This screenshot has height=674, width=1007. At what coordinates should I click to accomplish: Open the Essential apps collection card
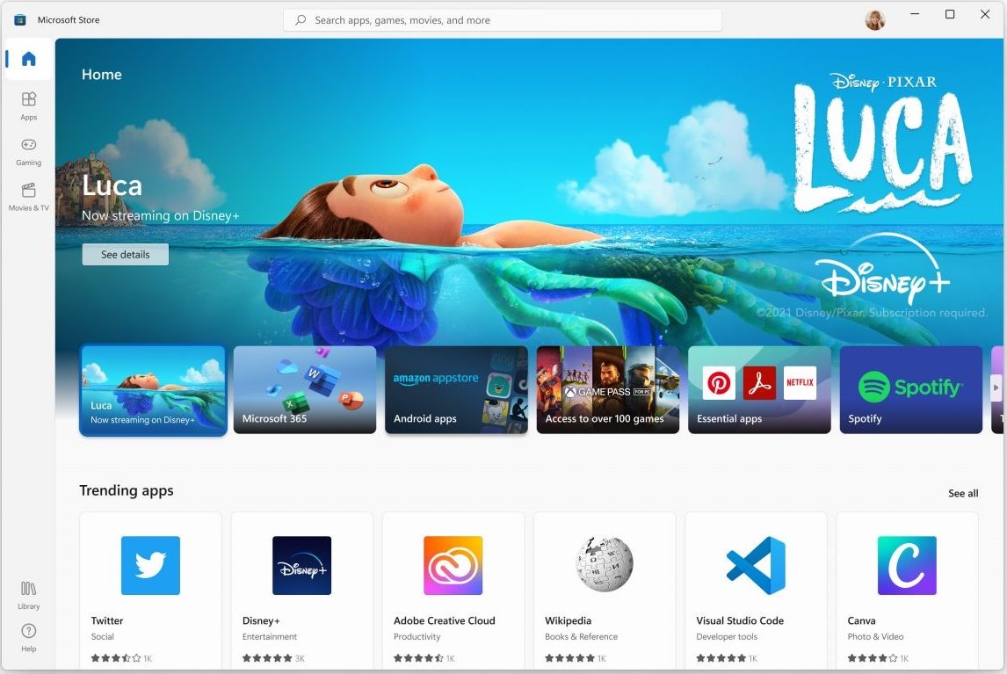point(759,389)
